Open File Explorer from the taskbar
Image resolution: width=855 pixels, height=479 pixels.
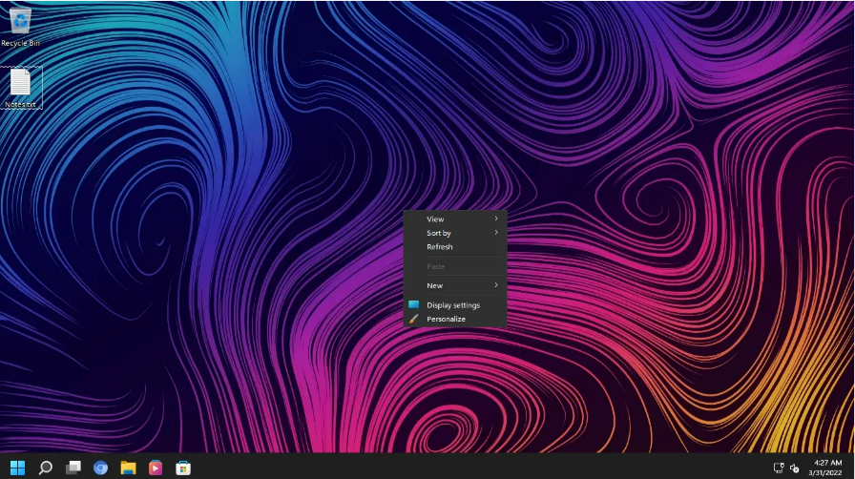click(128, 468)
